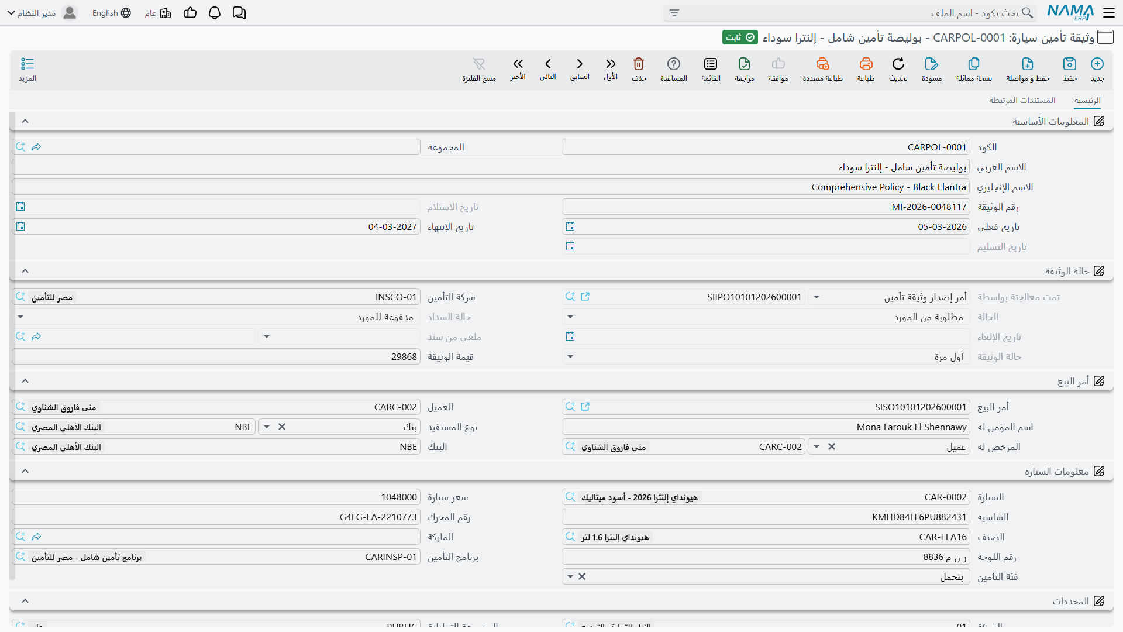The image size is (1123, 632).
Task: Click the تحديث (Refresh) toolbar icon
Action: tap(898, 64)
